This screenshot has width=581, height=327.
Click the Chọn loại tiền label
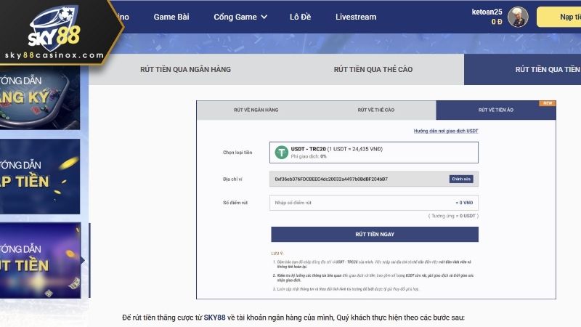click(237, 153)
